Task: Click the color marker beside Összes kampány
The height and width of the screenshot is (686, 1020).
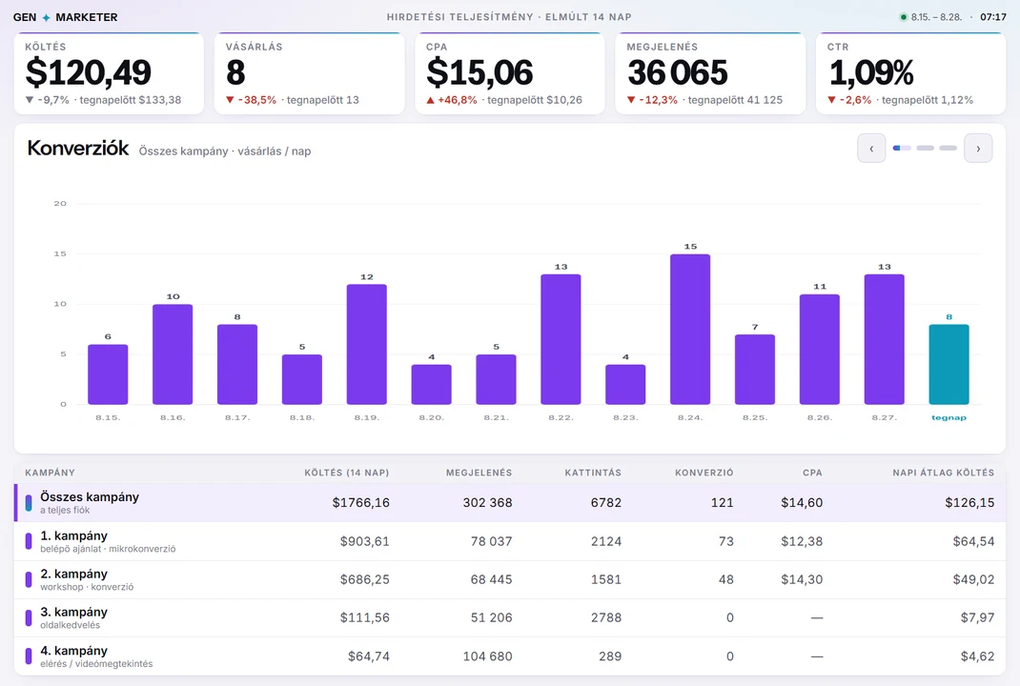Action: tap(29, 503)
